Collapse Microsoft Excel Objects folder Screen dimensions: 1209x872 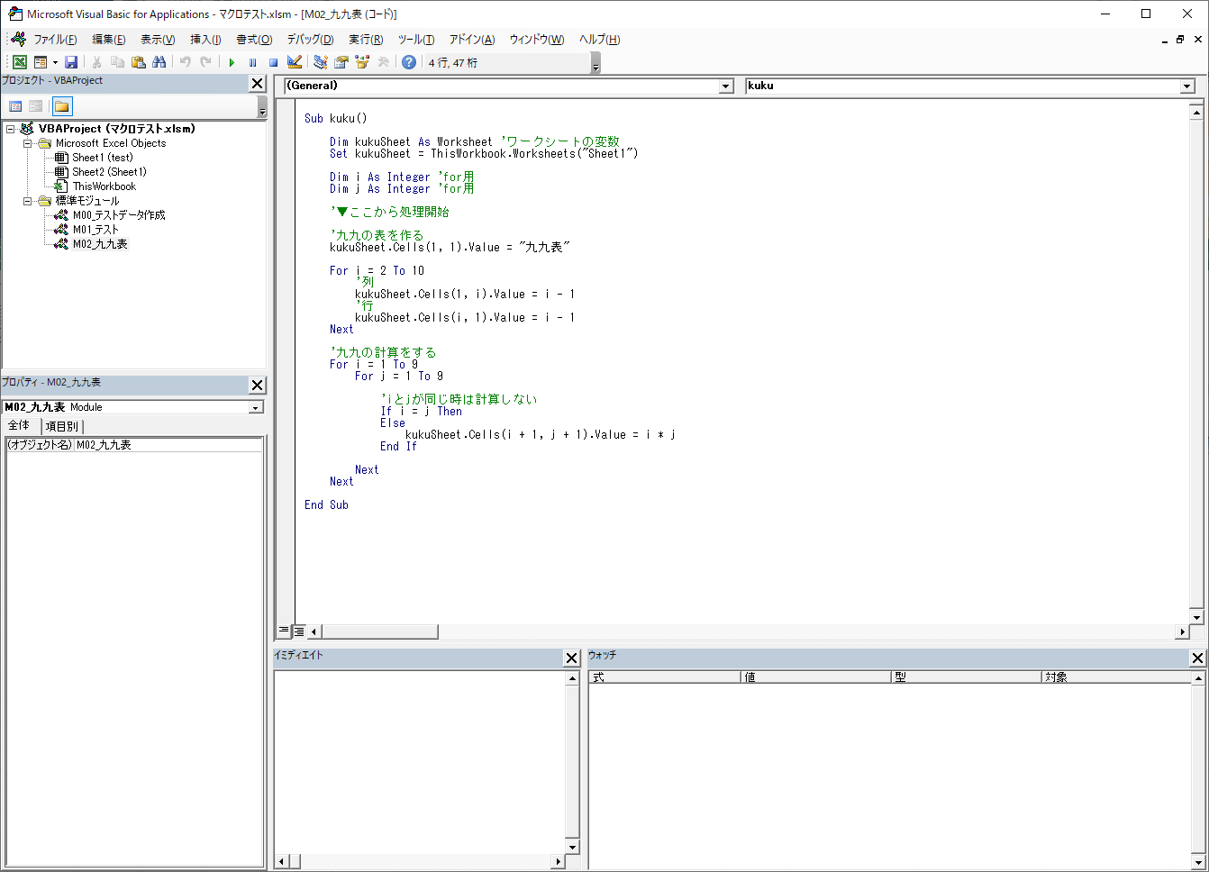click(27, 143)
